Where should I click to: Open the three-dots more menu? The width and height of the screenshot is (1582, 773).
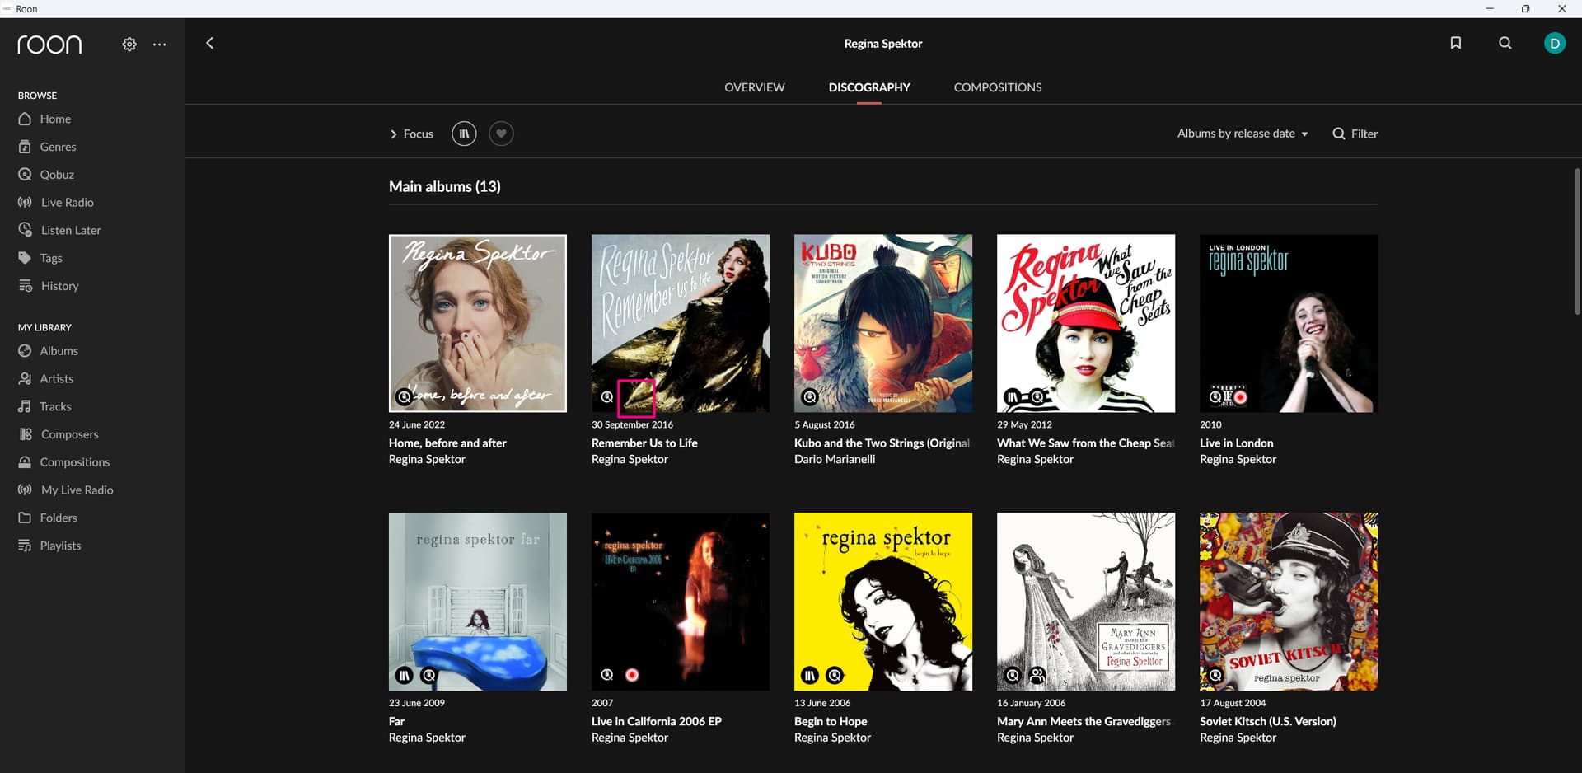(x=160, y=45)
